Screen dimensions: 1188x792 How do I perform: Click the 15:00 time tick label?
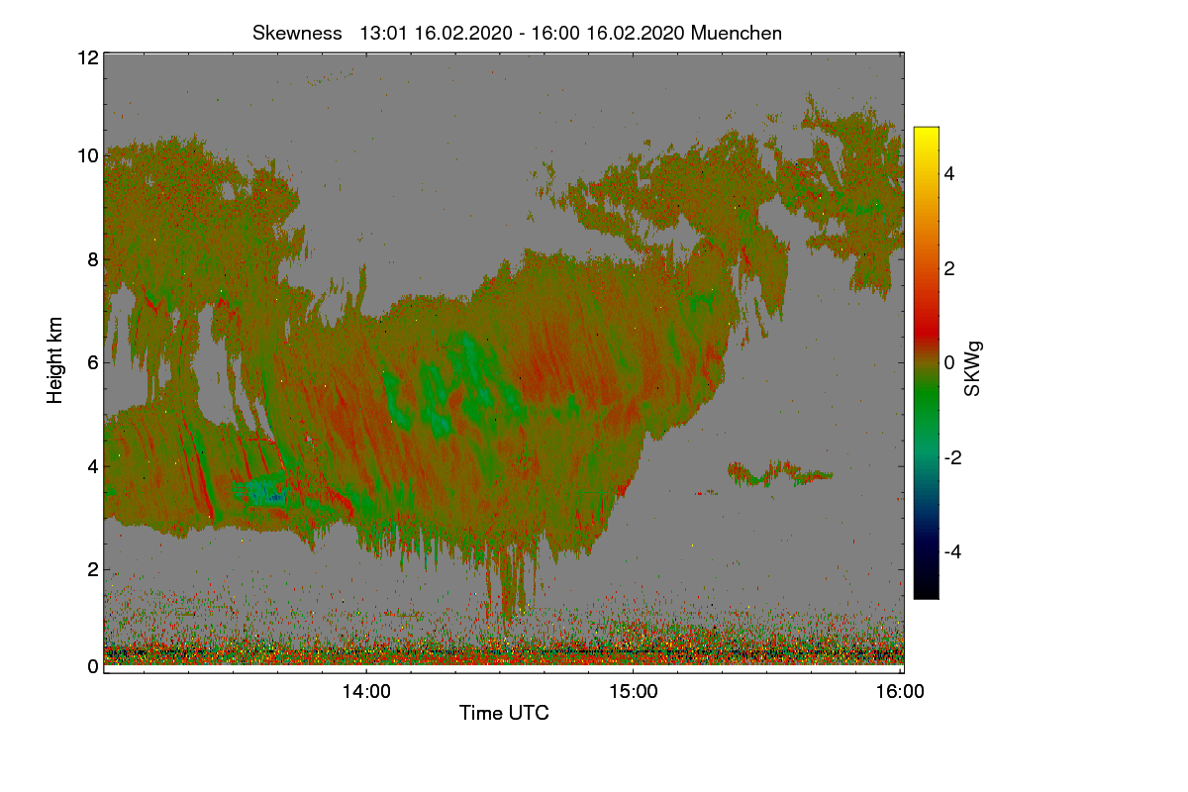tap(634, 692)
